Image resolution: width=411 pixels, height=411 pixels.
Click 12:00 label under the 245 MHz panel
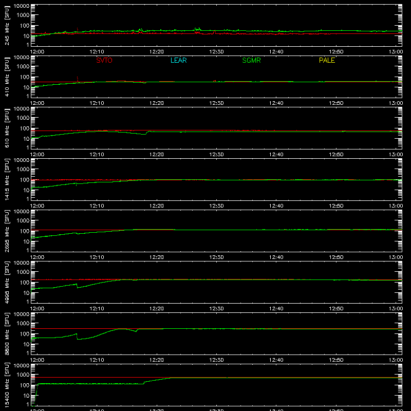(x=37, y=52)
